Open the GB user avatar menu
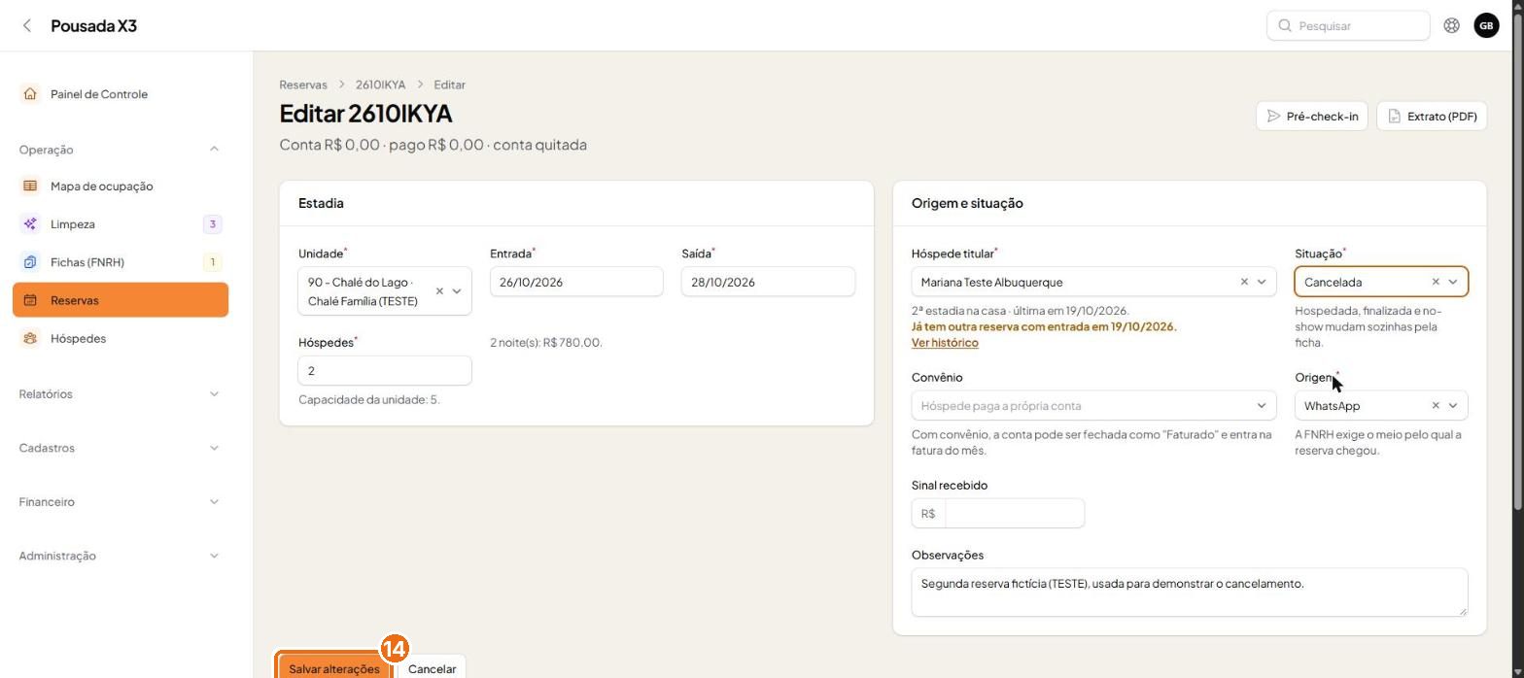Image resolution: width=1524 pixels, height=678 pixels. click(1486, 26)
